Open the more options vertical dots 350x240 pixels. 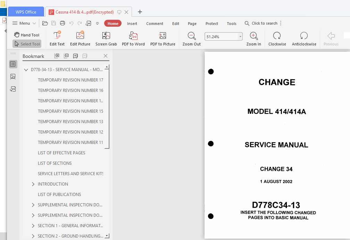click(281, 23)
